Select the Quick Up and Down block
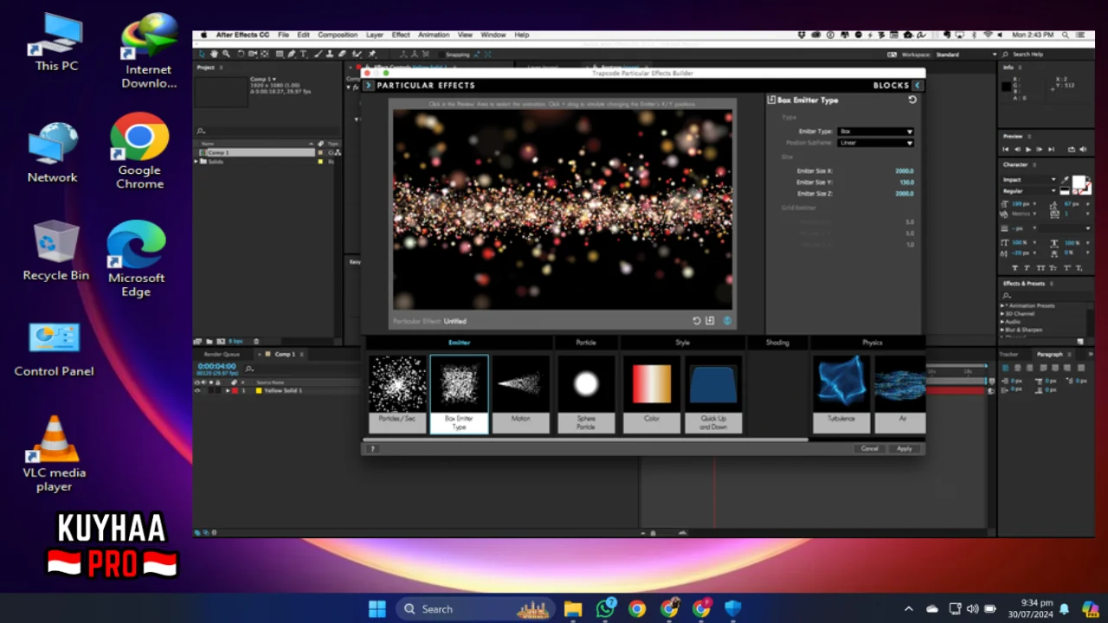Viewport: 1108px width, 623px height. click(714, 395)
